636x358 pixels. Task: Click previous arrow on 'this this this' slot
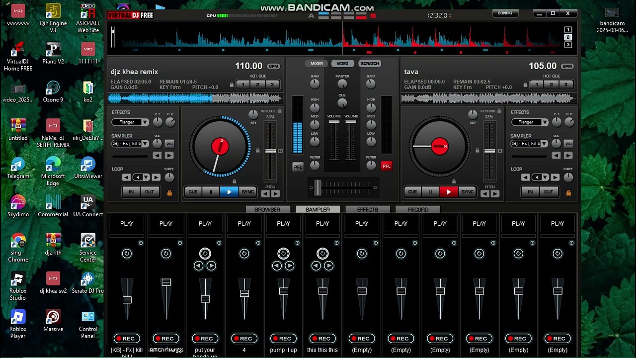316,266
